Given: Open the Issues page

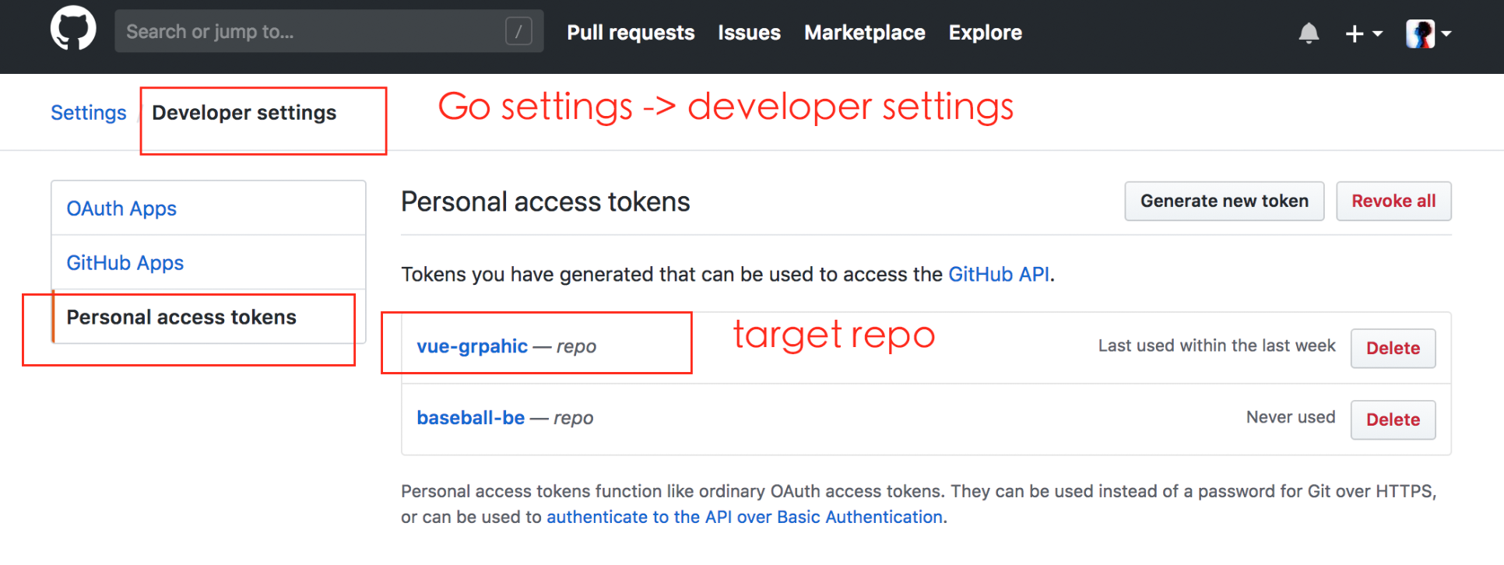Looking at the screenshot, I should 749,33.
